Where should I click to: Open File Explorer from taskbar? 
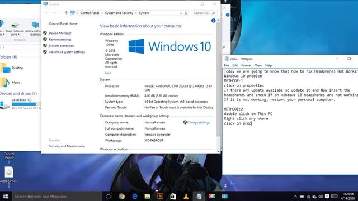148,197
